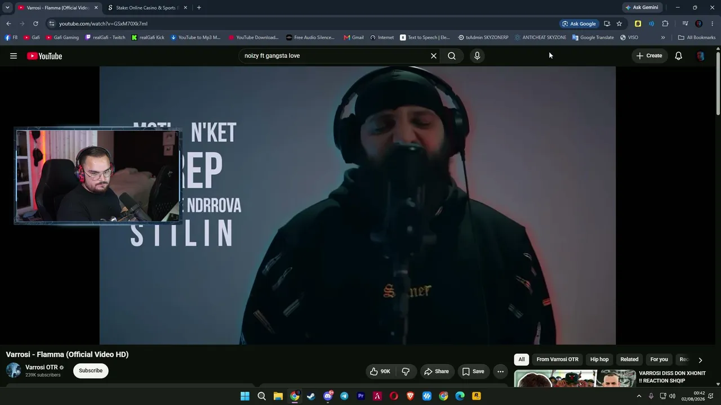The width and height of the screenshot is (721, 405).
Task: Open Ask Gemini in Chrome
Action: click(641, 8)
